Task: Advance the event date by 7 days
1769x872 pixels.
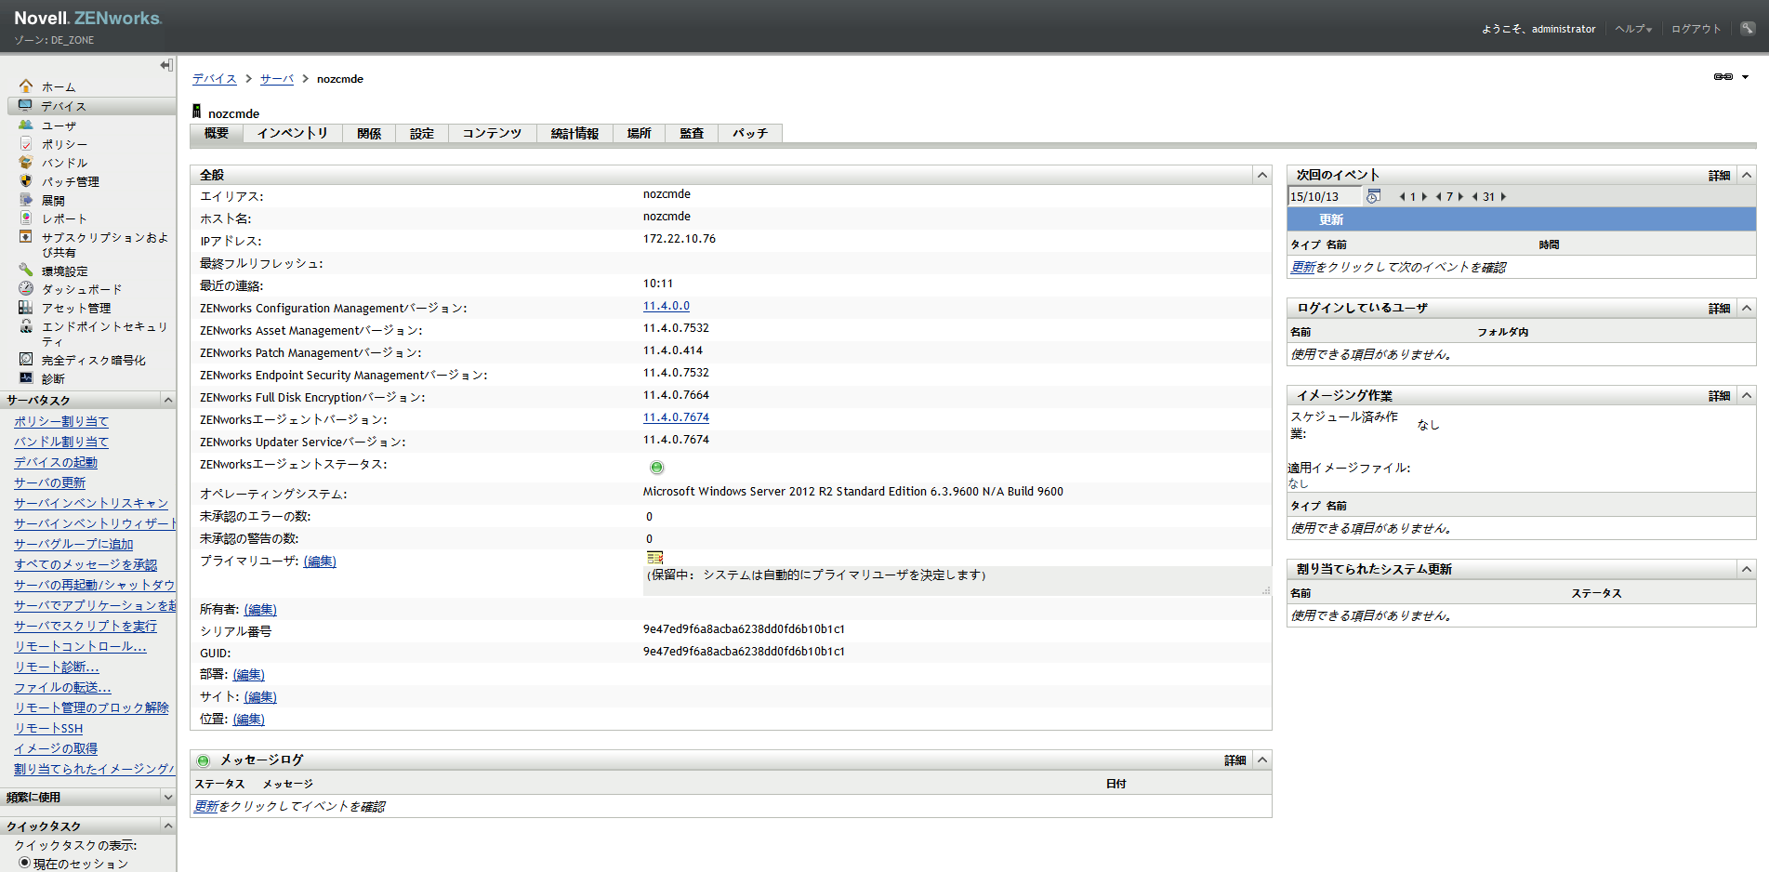Action: tap(1461, 197)
